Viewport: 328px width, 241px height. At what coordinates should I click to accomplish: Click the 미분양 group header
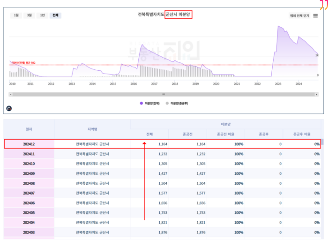(x=226, y=124)
